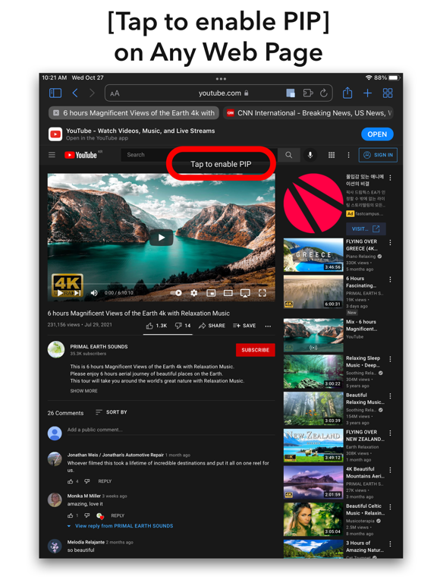
Task: Show the tab overview grid
Action: pos(388,93)
